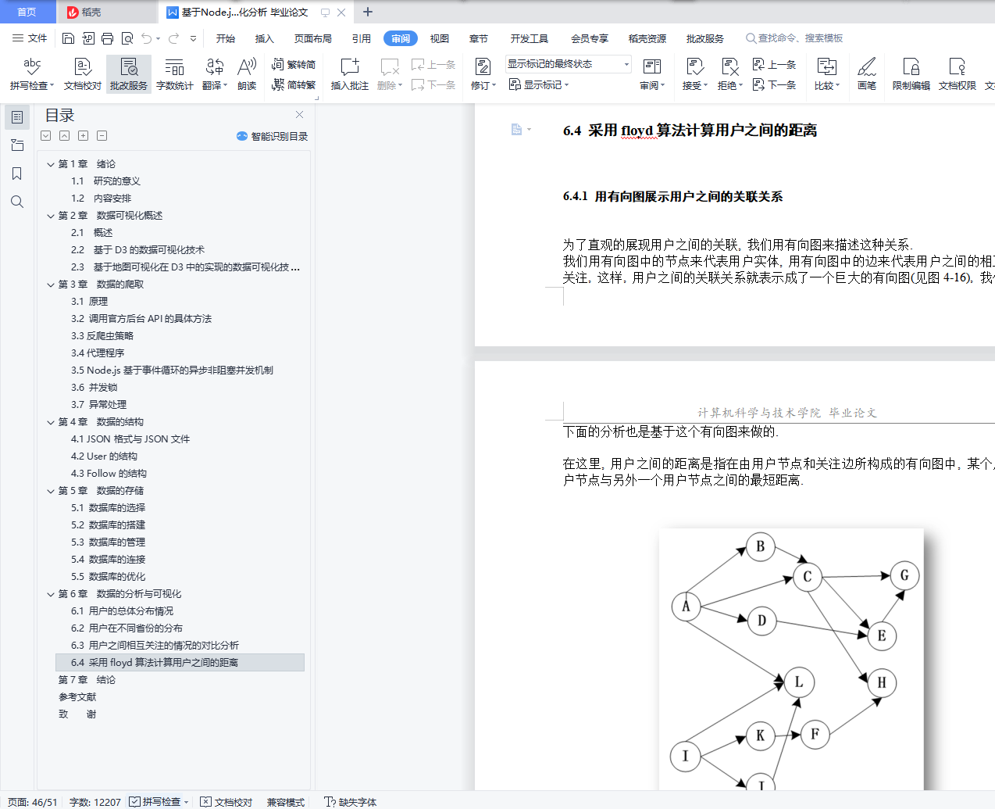The image size is (995, 809).
Task: Click 兼容模式 in the status bar
Action: [x=286, y=802]
